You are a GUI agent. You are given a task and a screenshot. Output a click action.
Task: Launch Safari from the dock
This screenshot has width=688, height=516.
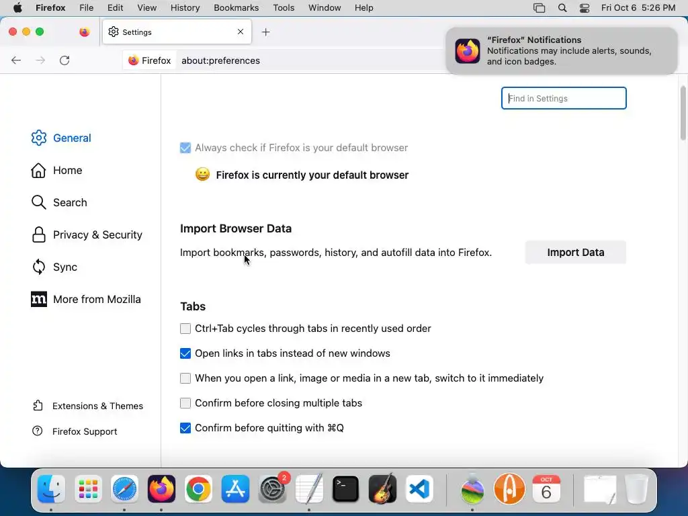tap(124, 489)
